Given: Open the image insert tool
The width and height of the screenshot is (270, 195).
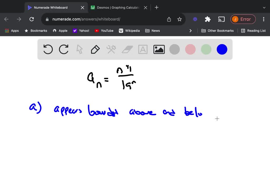Looking at the screenshot, I should pos(159,49).
